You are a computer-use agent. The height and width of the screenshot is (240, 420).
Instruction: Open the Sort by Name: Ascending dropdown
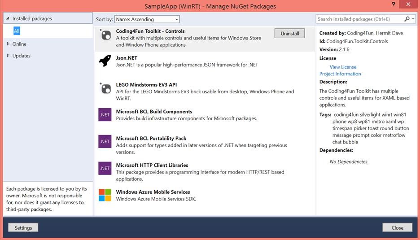[x=147, y=19]
